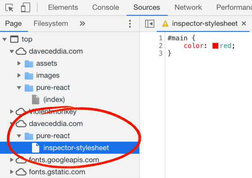
Task: Place cursor on the #main selector
Action: pos(177,38)
